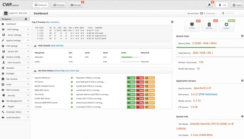Click the Logout button

tap(237, 5)
